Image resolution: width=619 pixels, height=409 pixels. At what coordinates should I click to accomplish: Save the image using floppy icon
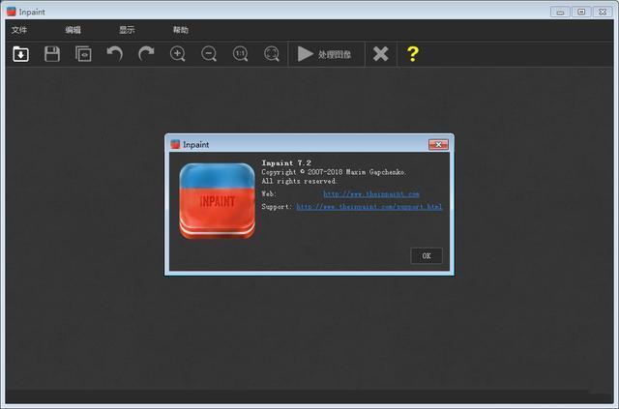coord(52,54)
